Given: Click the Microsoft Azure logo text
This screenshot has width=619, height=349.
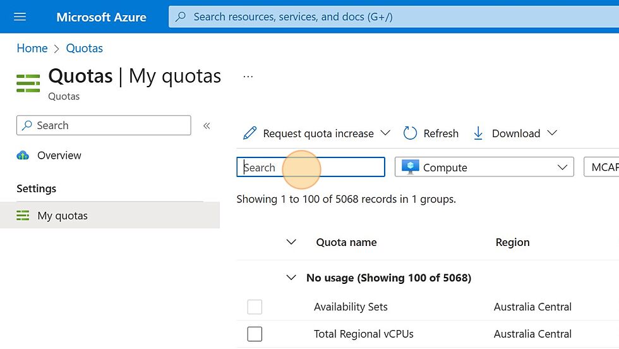Looking at the screenshot, I should (x=101, y=17).
